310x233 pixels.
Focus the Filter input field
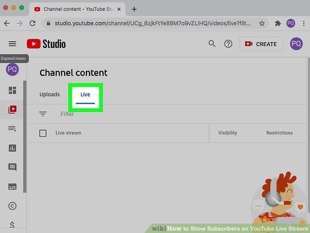coord(67,114)
